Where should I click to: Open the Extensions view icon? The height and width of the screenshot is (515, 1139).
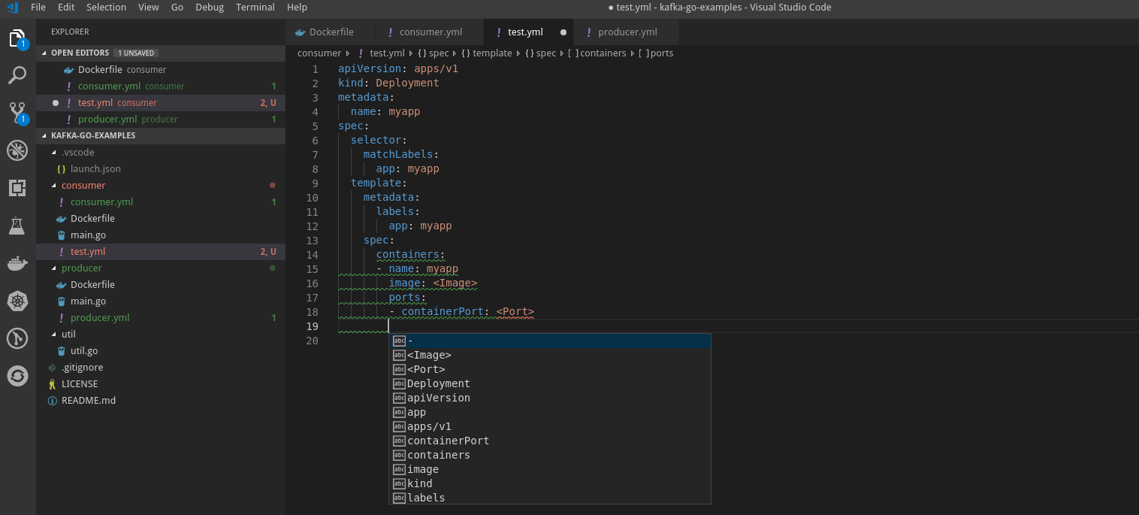point(17,188)
